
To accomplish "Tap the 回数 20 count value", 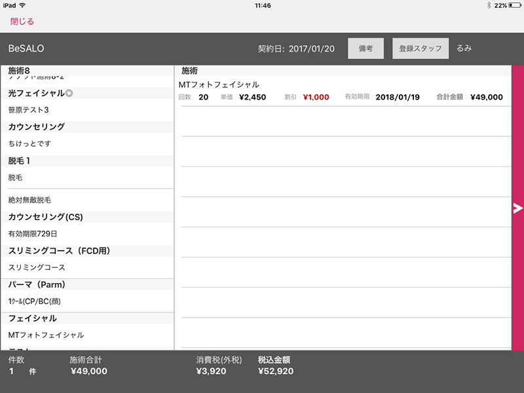I will click(x=203, y=98).
